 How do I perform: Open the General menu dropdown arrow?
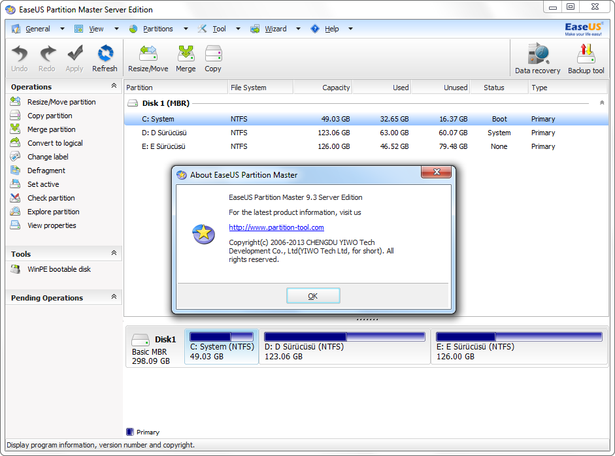62,29
